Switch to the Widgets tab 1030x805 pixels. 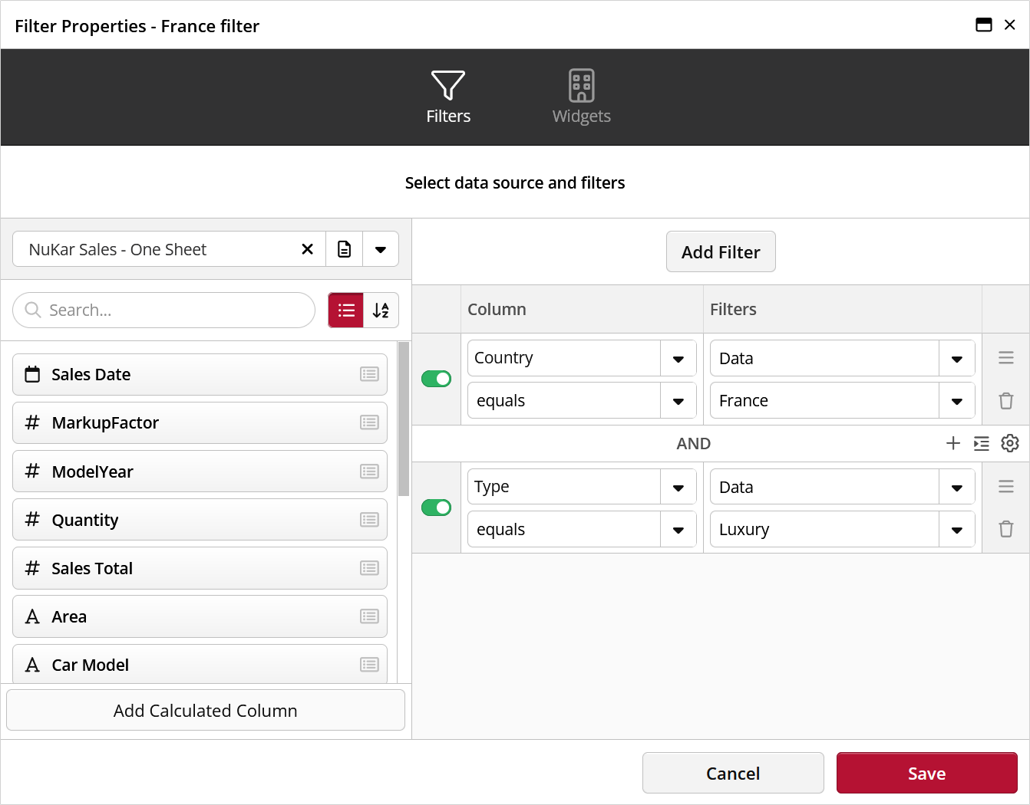point(581,97)
